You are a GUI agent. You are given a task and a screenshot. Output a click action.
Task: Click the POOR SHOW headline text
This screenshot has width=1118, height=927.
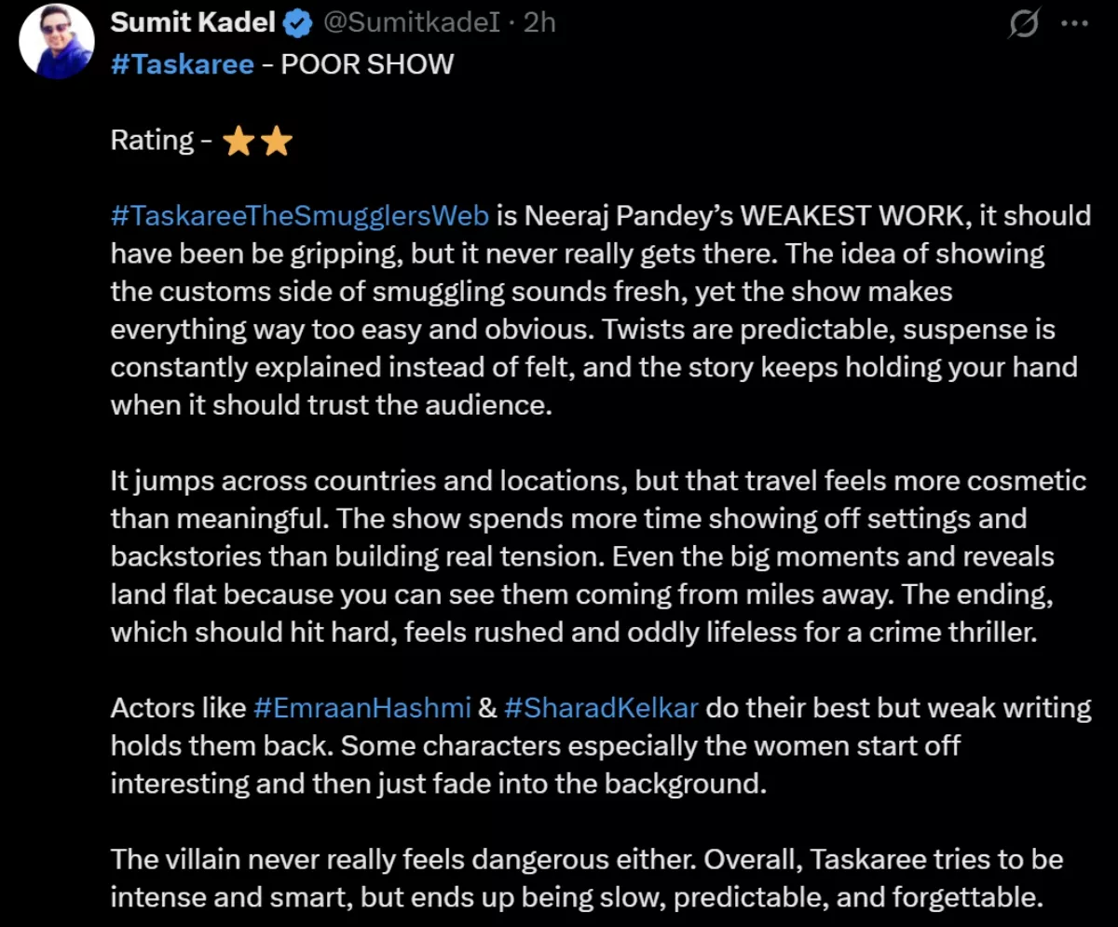(x=367, y=64)
